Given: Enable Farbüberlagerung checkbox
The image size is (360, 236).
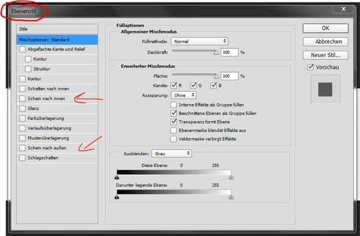Looking at the screenshot, I should tap(23, 118).
